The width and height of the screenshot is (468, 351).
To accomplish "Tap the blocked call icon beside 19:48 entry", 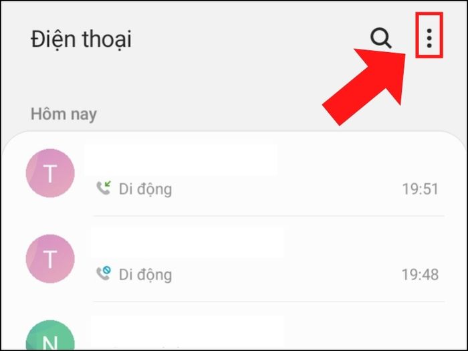I will click(104, 273).
